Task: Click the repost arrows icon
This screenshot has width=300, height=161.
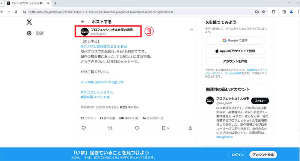Action: click(110, 128)
